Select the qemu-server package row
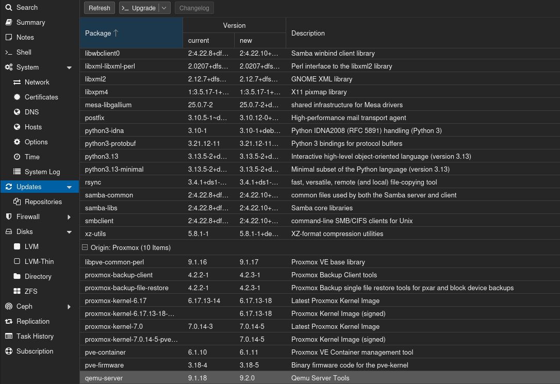 click(320, 378)
